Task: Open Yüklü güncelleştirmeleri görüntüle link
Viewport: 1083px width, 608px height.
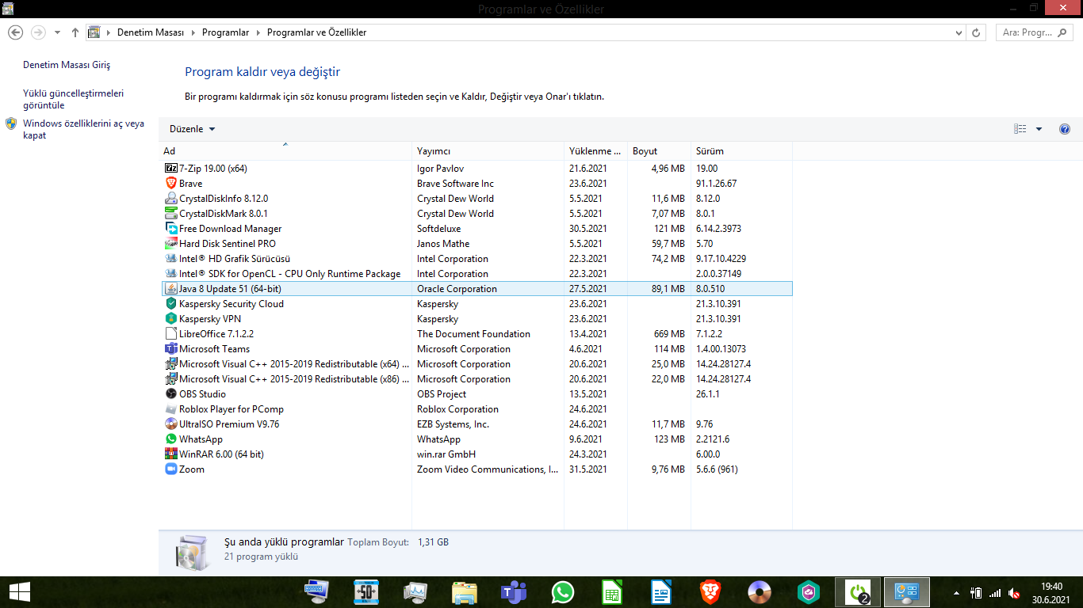Action: (73, 99)
